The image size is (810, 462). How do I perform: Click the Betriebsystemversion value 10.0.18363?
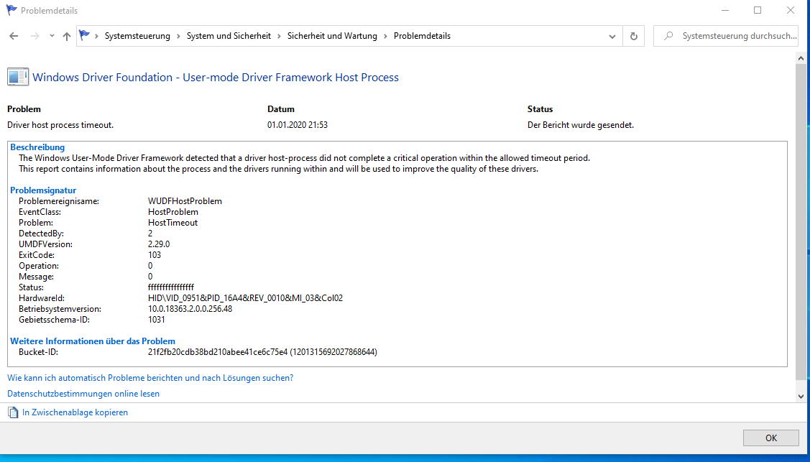coord(190,309)
